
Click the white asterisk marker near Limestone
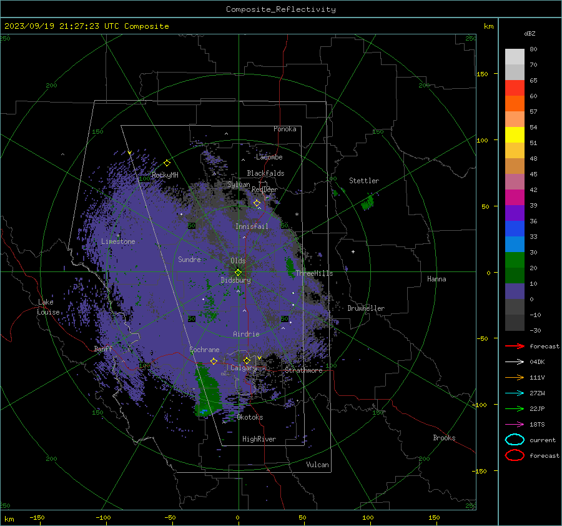click(x=119, y=236)
